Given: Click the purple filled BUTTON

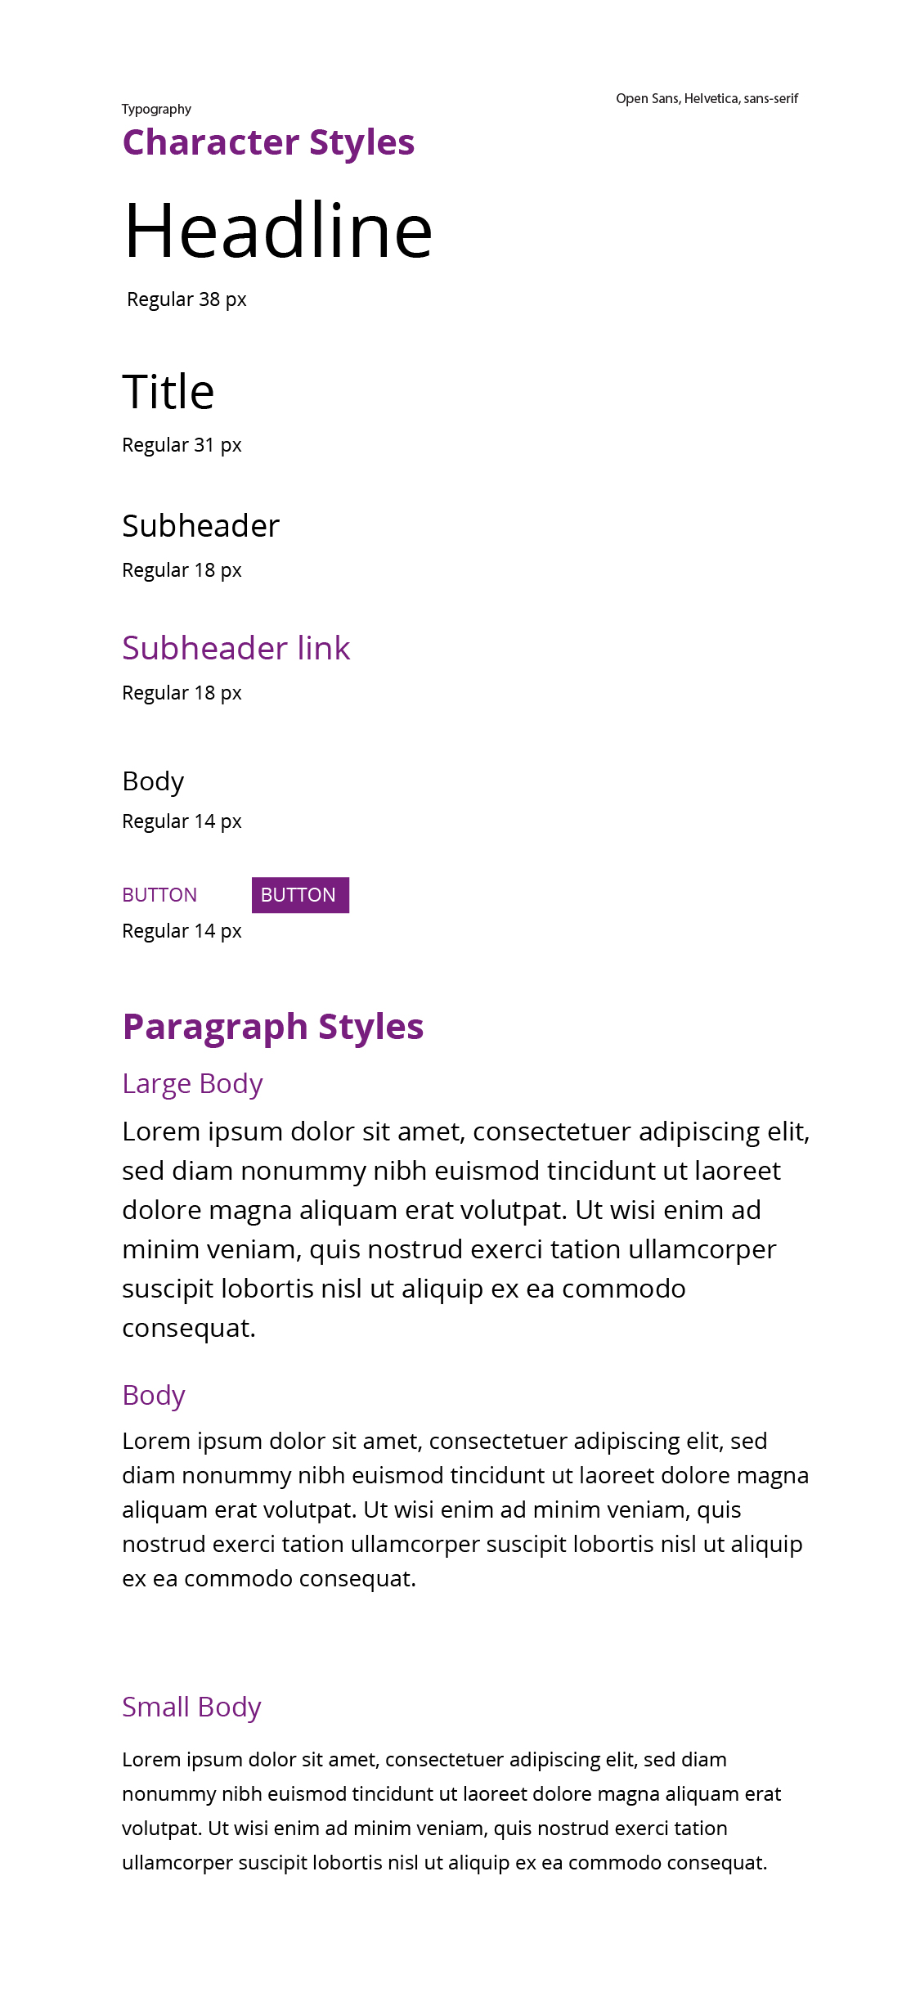Looking at the screenshot, I should point(300,895).
